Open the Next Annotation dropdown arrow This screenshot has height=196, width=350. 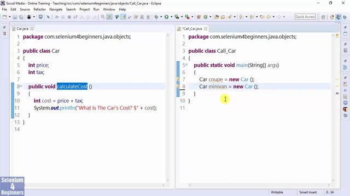coord(246,17)
